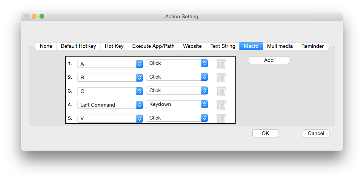The width and height of the screenshot is (364, 181).
Task: Open the Keydown action dropdown
Action: coord(177,104)
